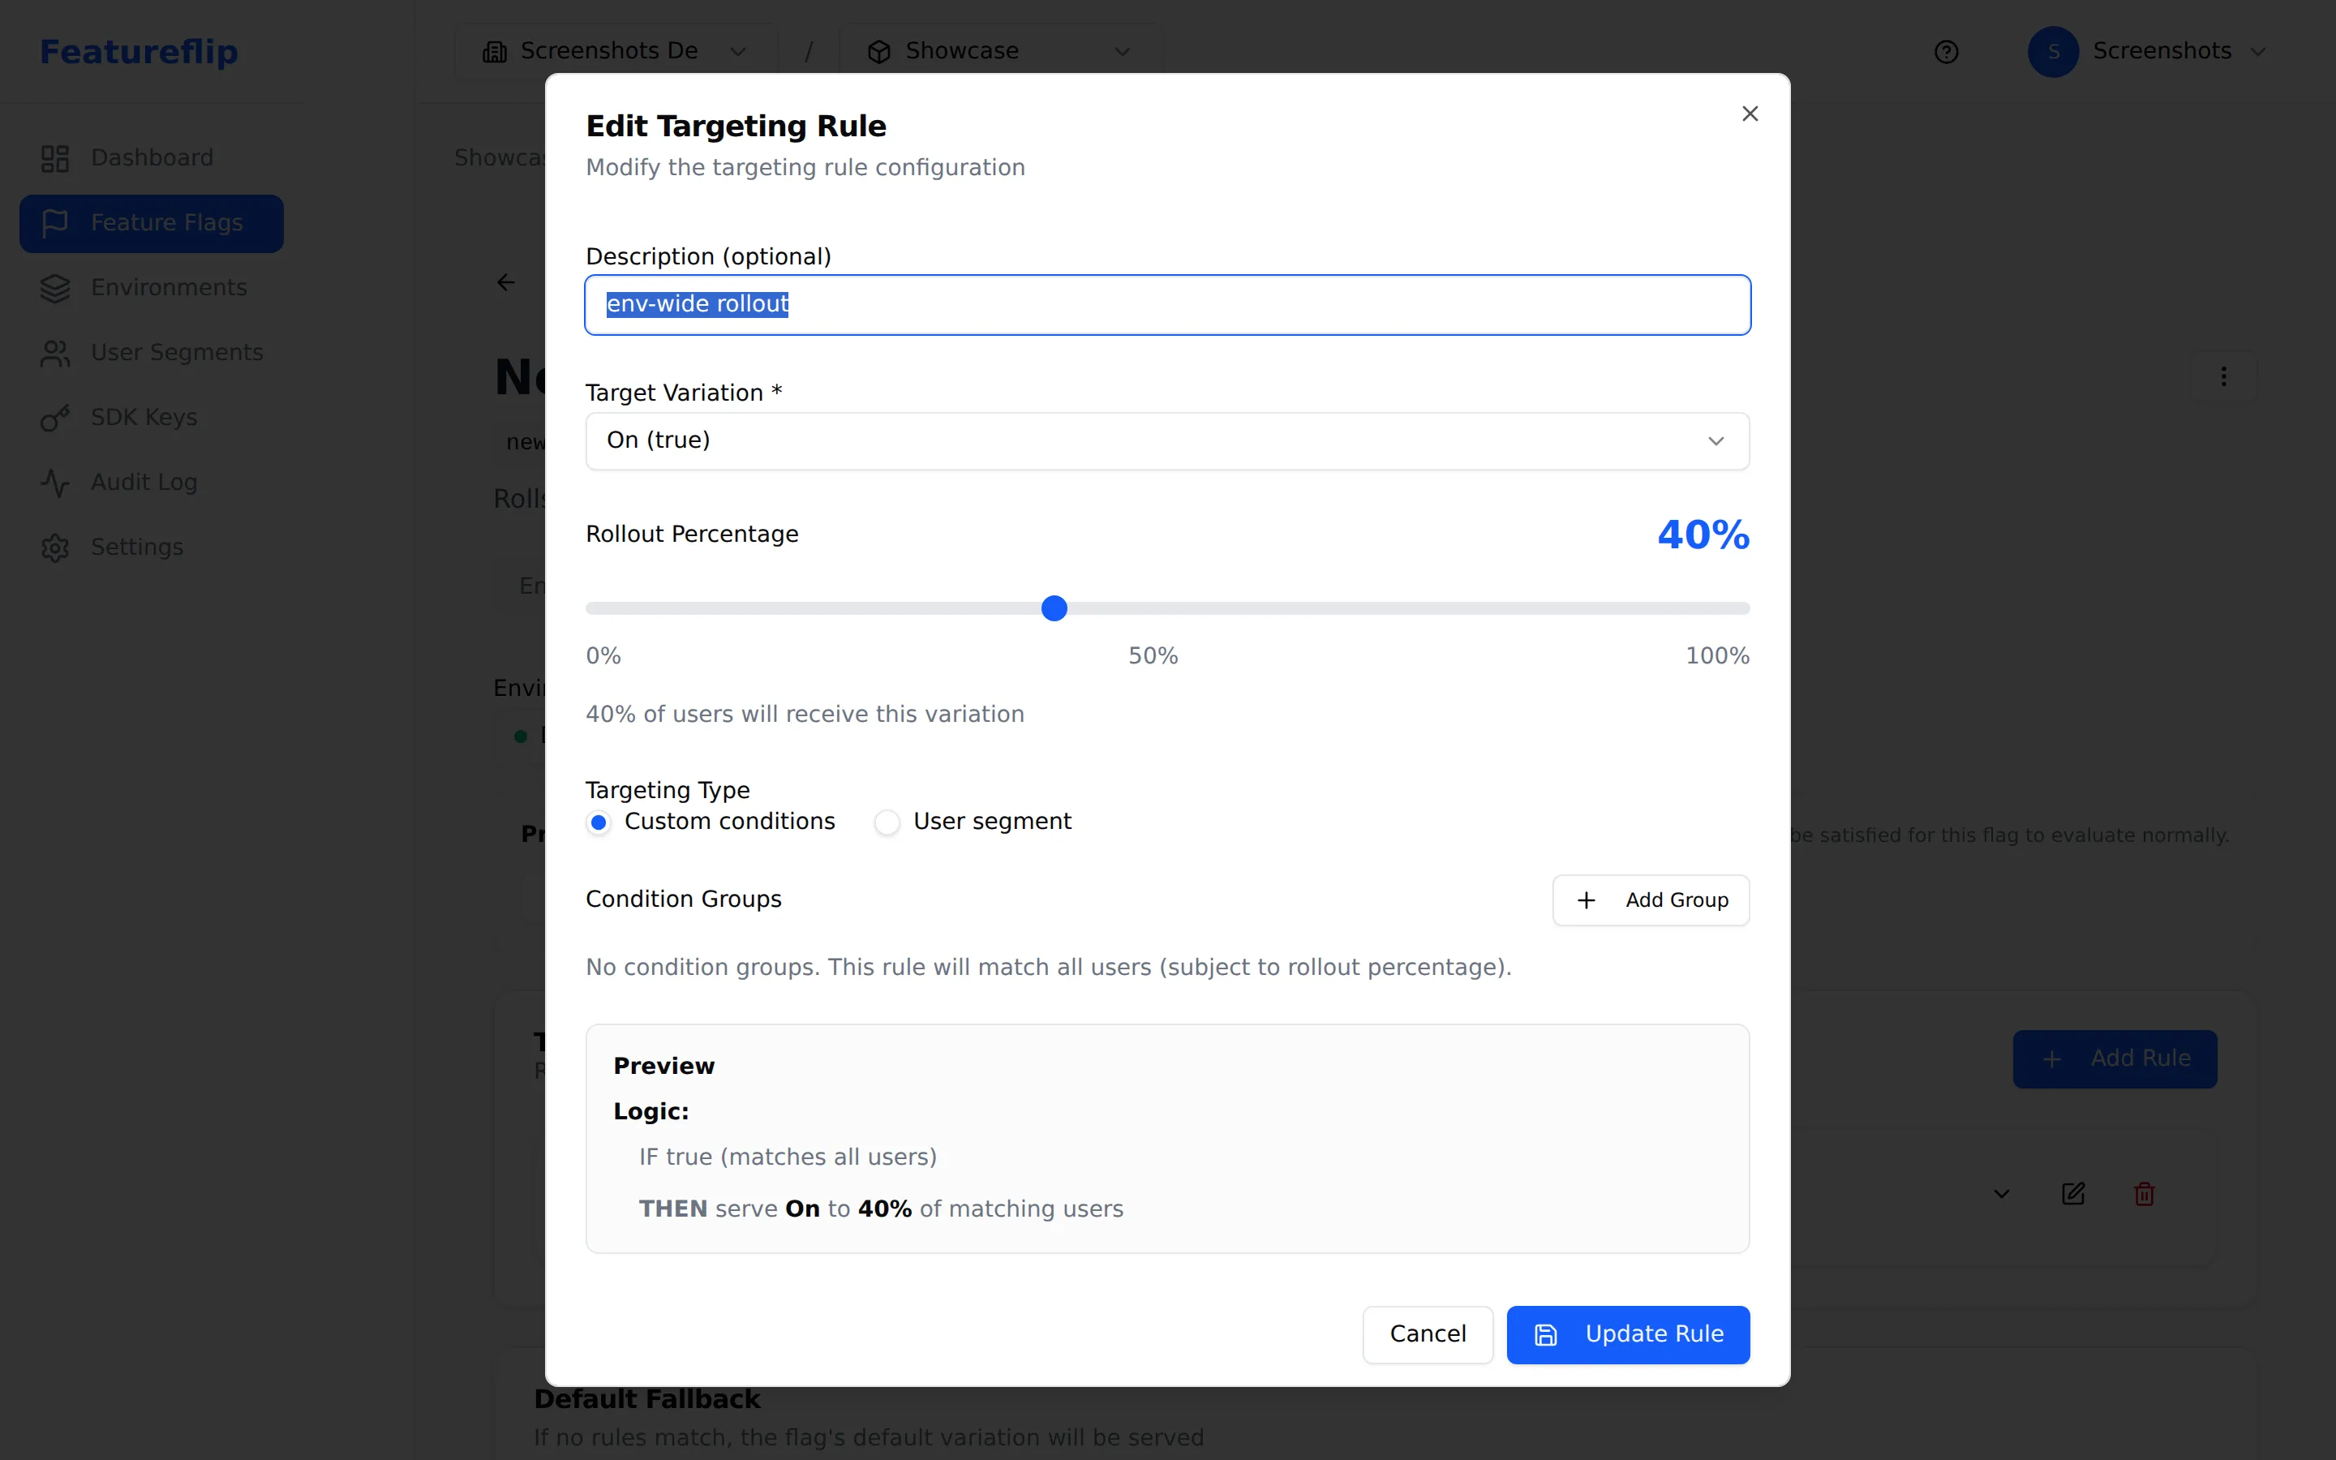Click the Preview heading
Screen dimensions: 2336x1460
pos(664,1066)
